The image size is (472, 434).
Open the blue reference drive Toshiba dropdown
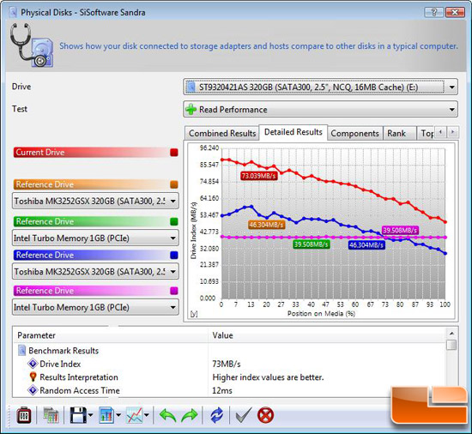point(95,271)
